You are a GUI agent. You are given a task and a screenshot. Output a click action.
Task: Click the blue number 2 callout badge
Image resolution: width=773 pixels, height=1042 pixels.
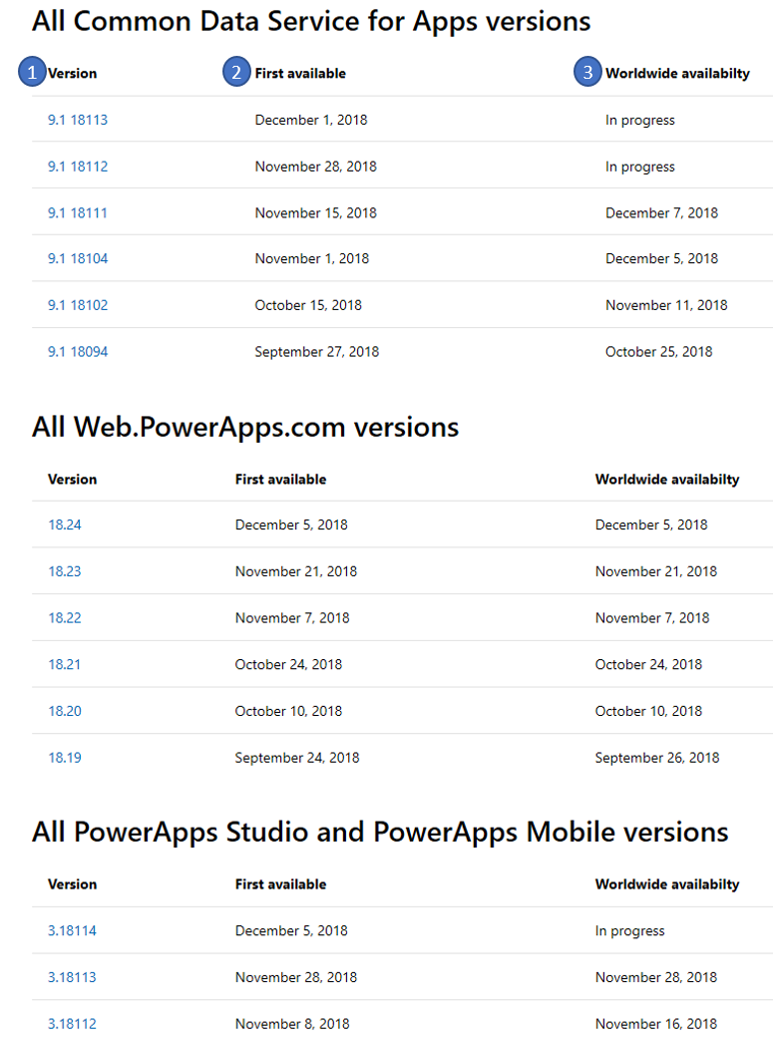pos(236,73)
